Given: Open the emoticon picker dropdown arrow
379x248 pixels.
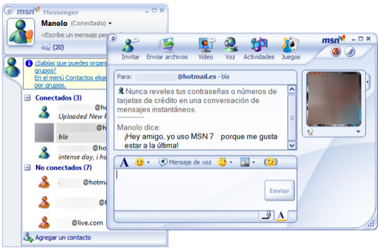Looking at the screenshot, I should point(148,162).
